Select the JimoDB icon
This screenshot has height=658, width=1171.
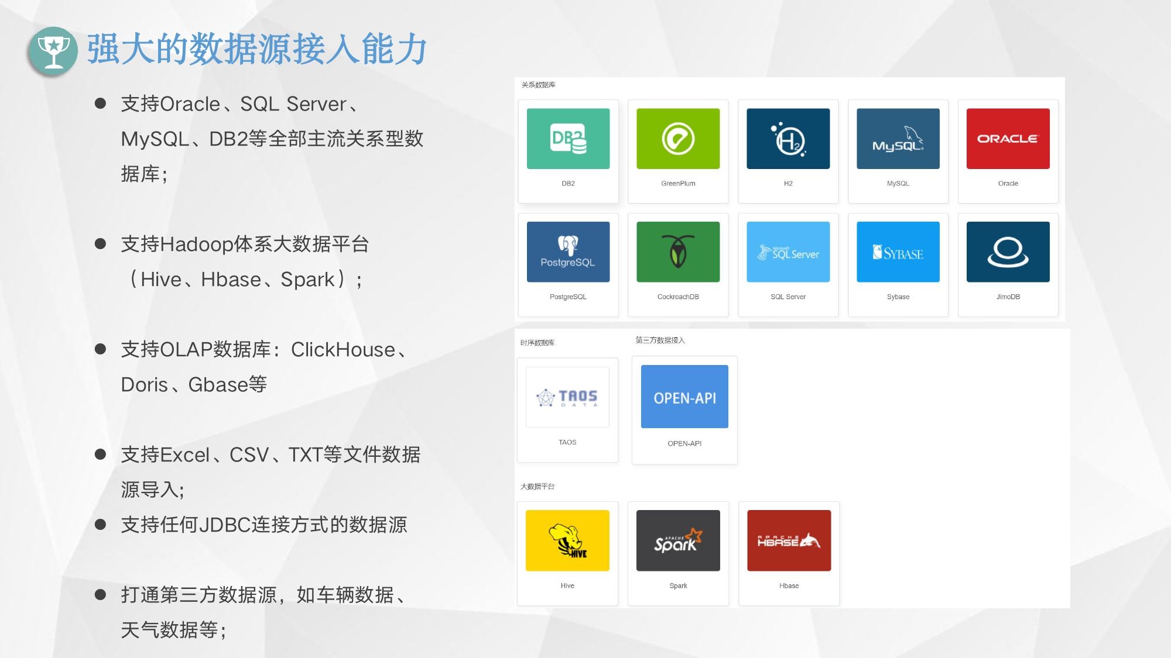tap(1008, 252)
